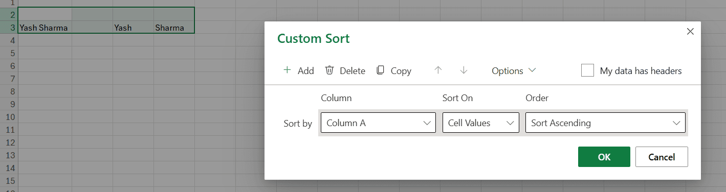
Task: Select row header 5
Action: click(x=9, y=53)
